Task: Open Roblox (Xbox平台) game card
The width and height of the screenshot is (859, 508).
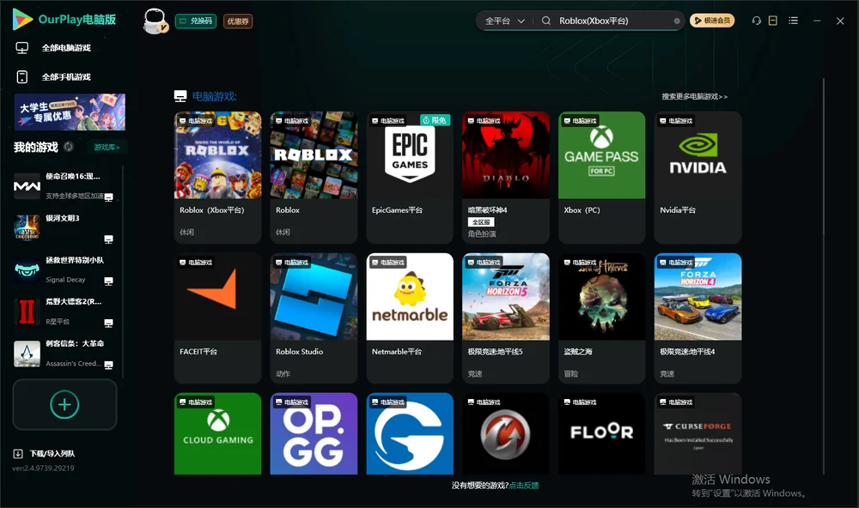Action: point(218,178)
